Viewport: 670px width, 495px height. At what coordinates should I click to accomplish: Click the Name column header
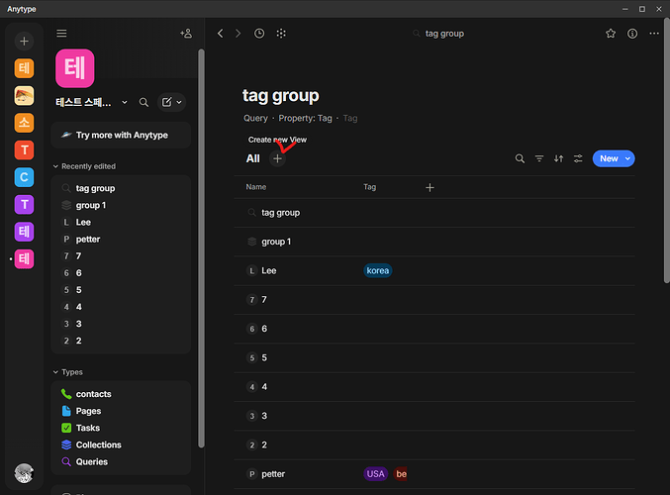256,187
